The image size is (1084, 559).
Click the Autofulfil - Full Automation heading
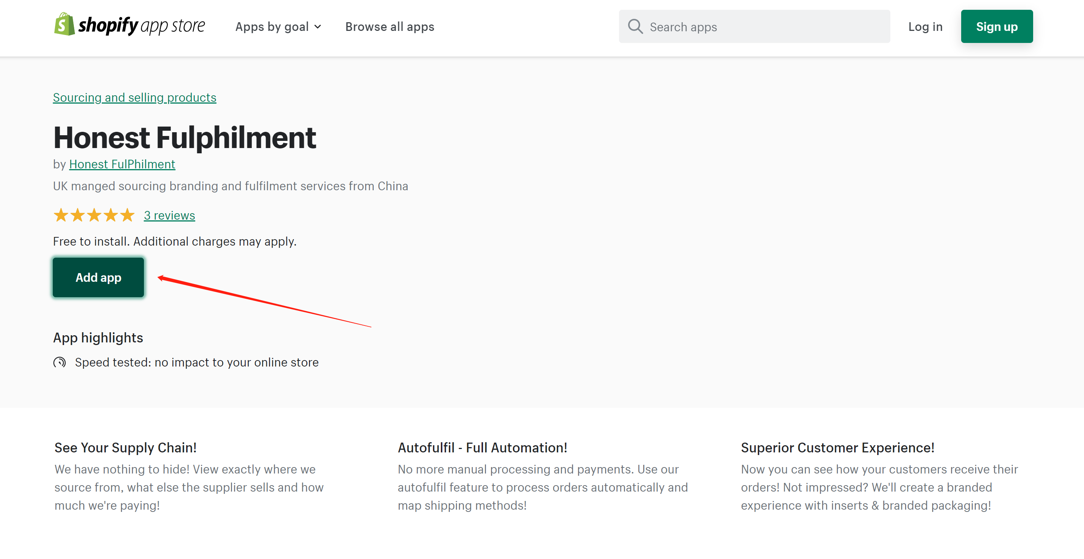[x=482, y=448]
